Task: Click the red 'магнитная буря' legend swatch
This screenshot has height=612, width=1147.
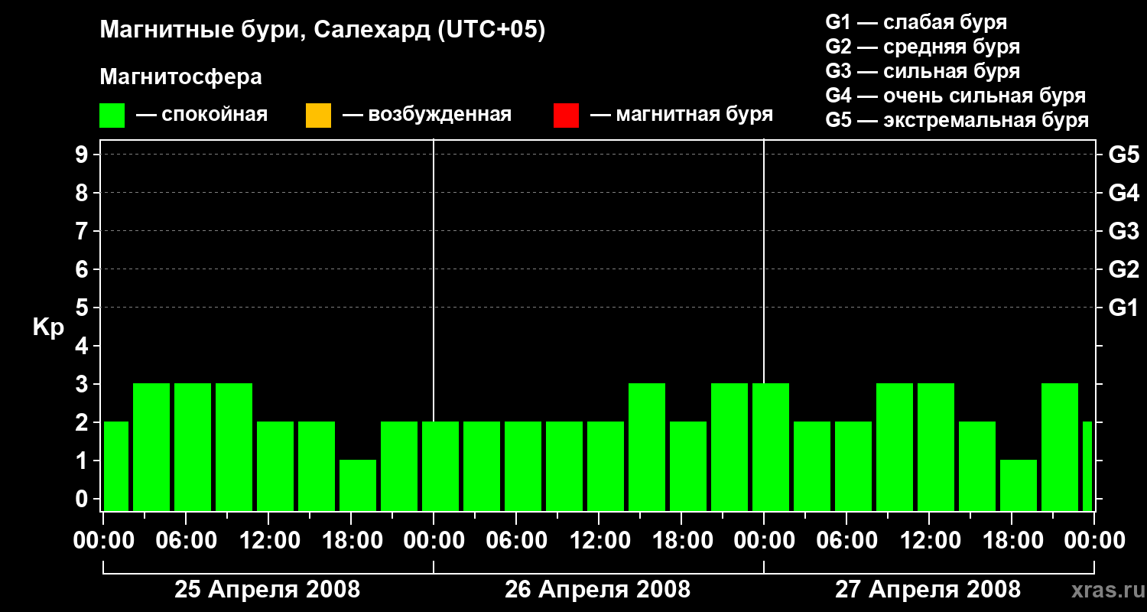Action: [567, 116]
